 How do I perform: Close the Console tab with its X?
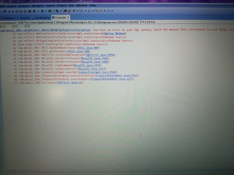pos(68,17)
